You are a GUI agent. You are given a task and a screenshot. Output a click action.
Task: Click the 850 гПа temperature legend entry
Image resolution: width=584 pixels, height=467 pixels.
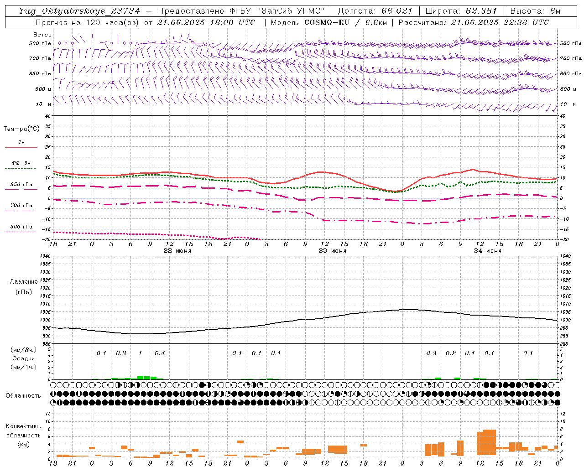(21, 185)
